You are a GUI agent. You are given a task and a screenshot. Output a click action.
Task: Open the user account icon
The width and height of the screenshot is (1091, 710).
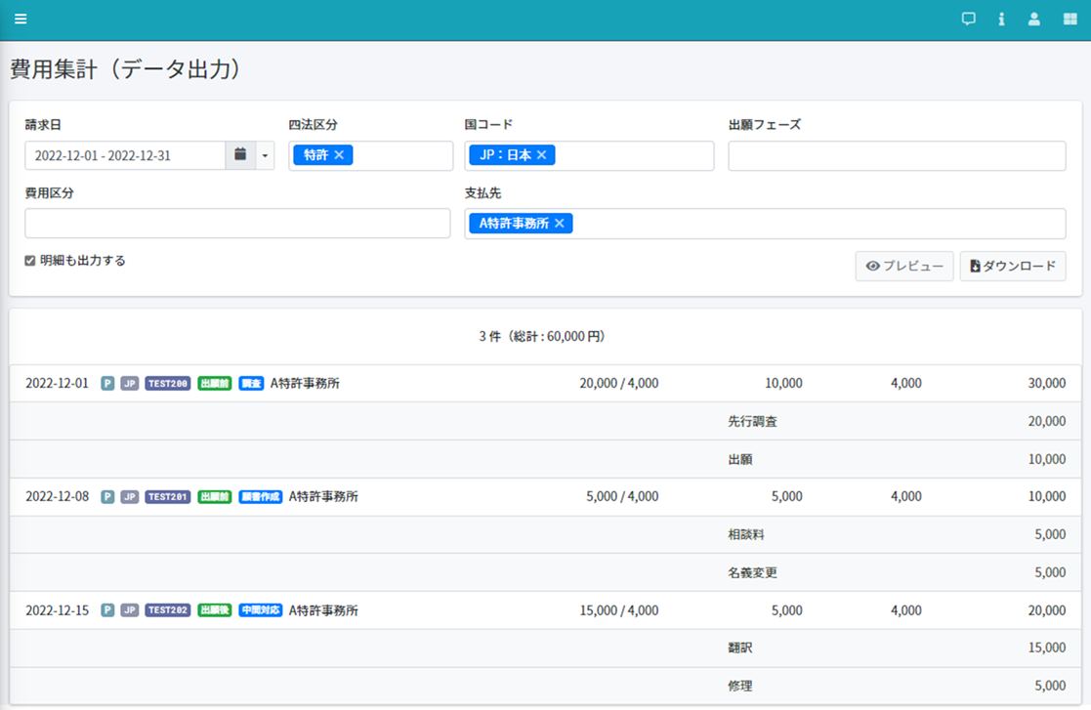tap(1034, 19)
